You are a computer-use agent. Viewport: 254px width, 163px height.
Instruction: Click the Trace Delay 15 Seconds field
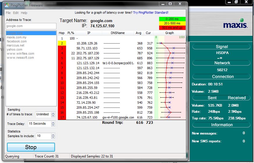pos(39,124)
